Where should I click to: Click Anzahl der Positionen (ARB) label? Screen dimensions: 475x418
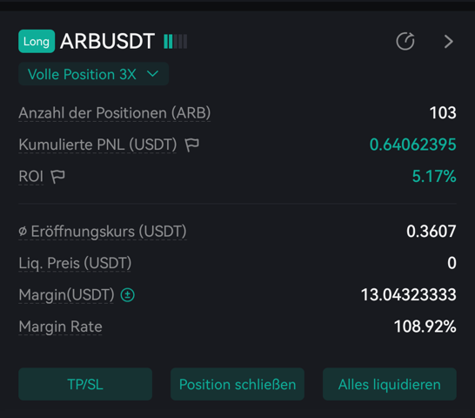(x=115, y=113)
